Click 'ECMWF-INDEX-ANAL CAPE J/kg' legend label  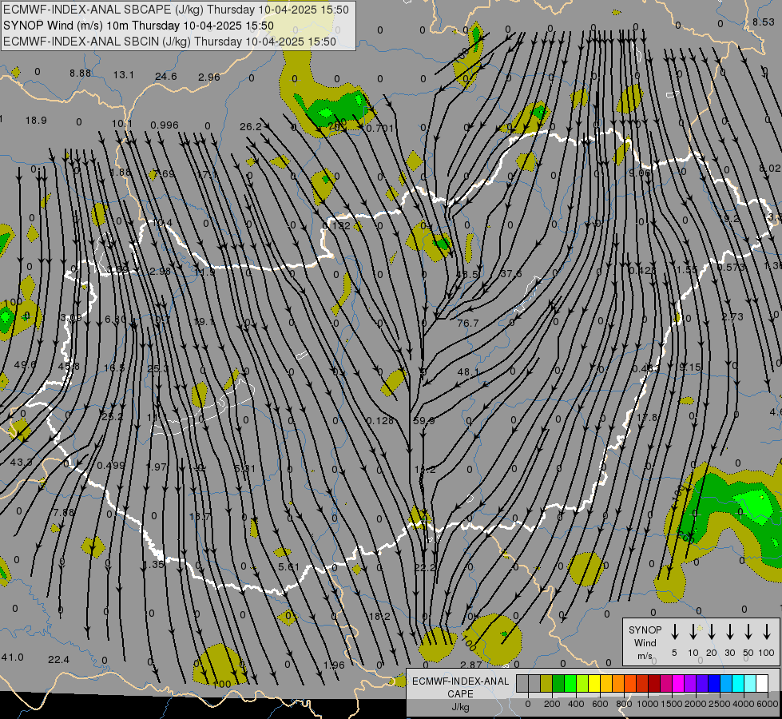tap(460, 693)
